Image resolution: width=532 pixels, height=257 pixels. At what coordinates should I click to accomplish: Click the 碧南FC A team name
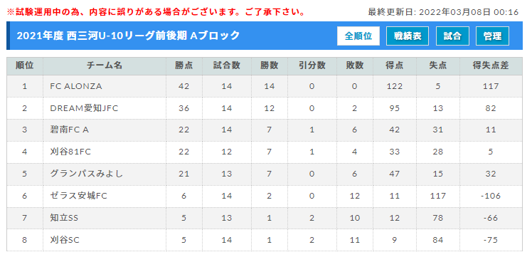pyautogui.click(x=70, y=130)
